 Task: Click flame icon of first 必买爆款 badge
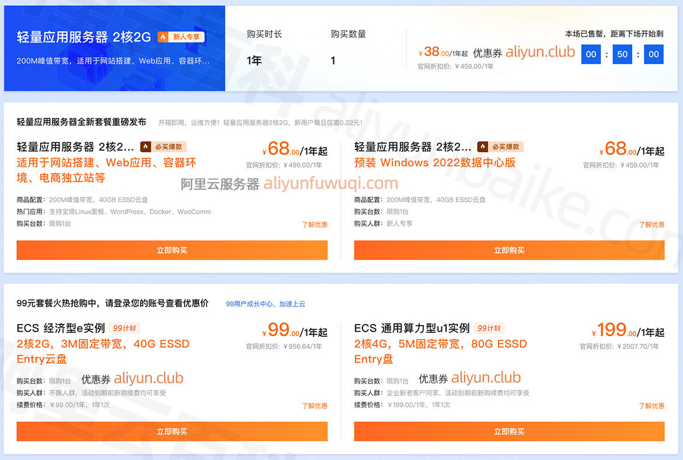pyautogui.click(x=145, y=147)
